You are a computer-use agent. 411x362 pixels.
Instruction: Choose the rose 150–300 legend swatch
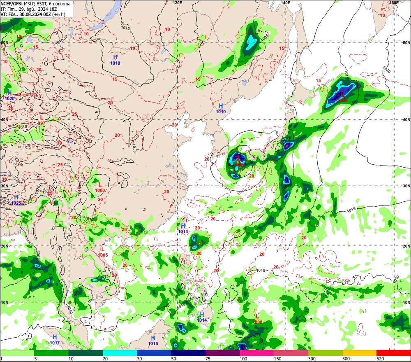[x=291, y=353]
